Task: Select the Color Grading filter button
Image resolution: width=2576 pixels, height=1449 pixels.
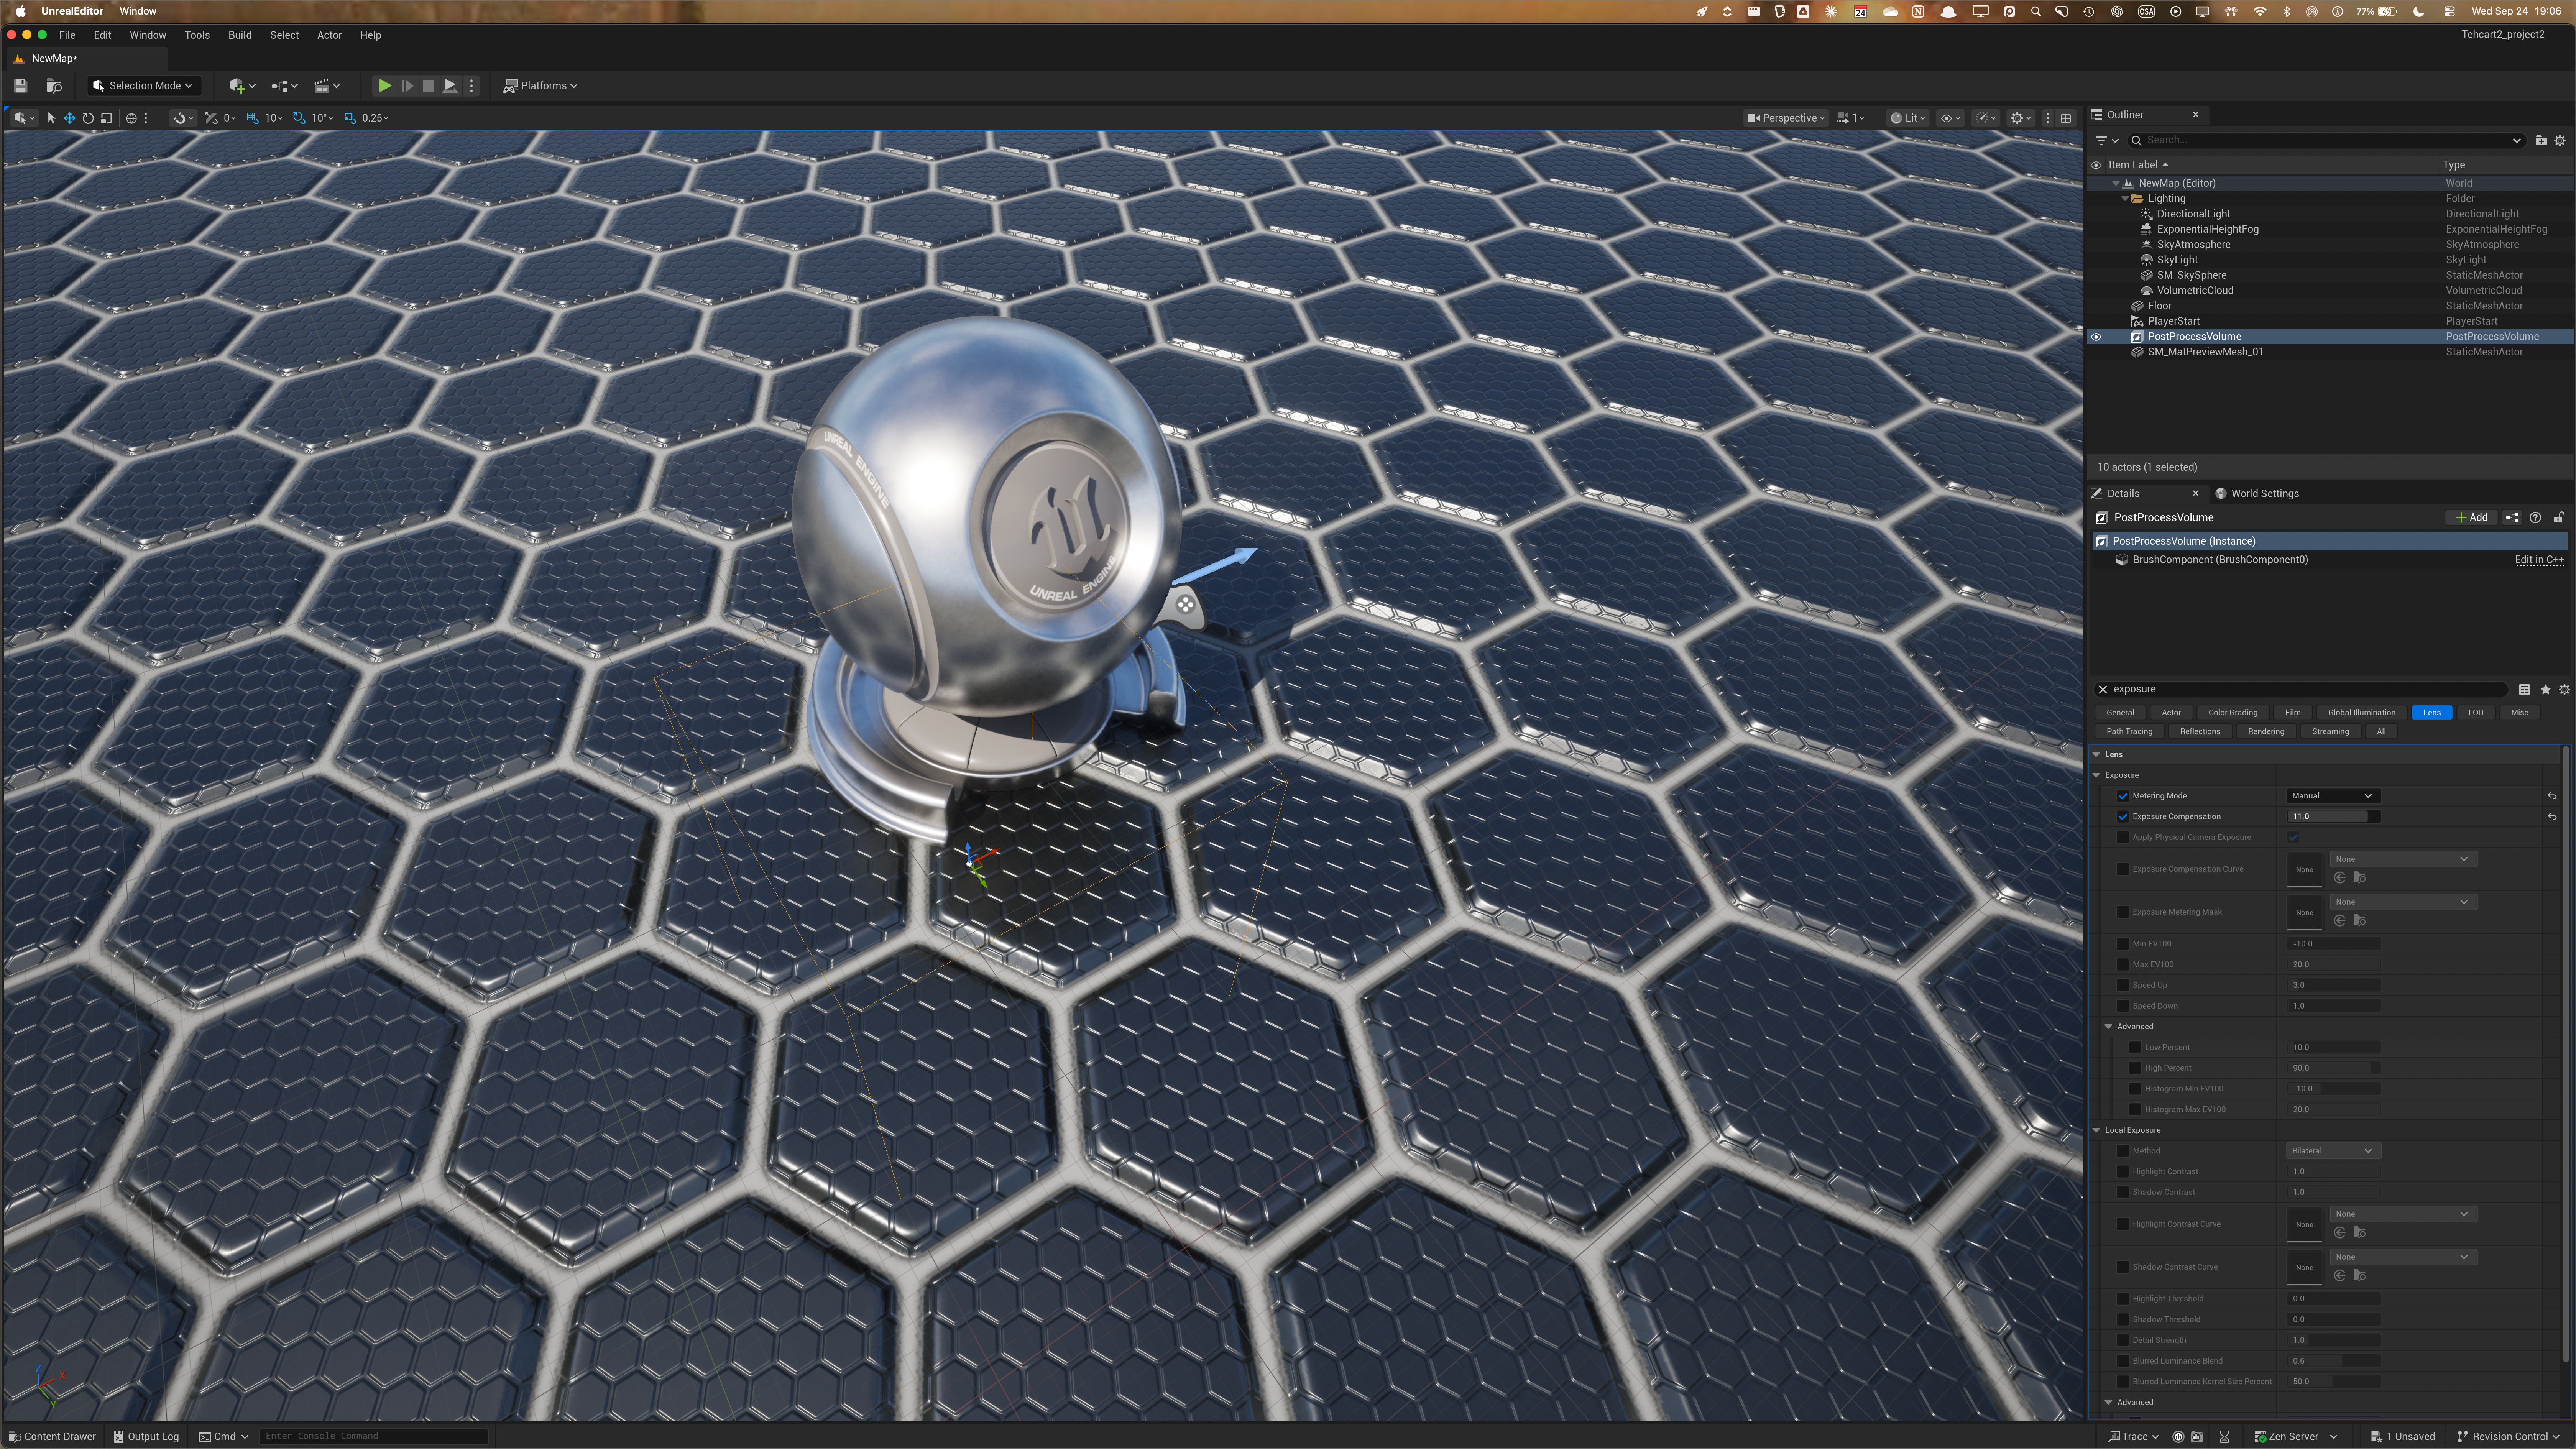Action: point(2232,713)
